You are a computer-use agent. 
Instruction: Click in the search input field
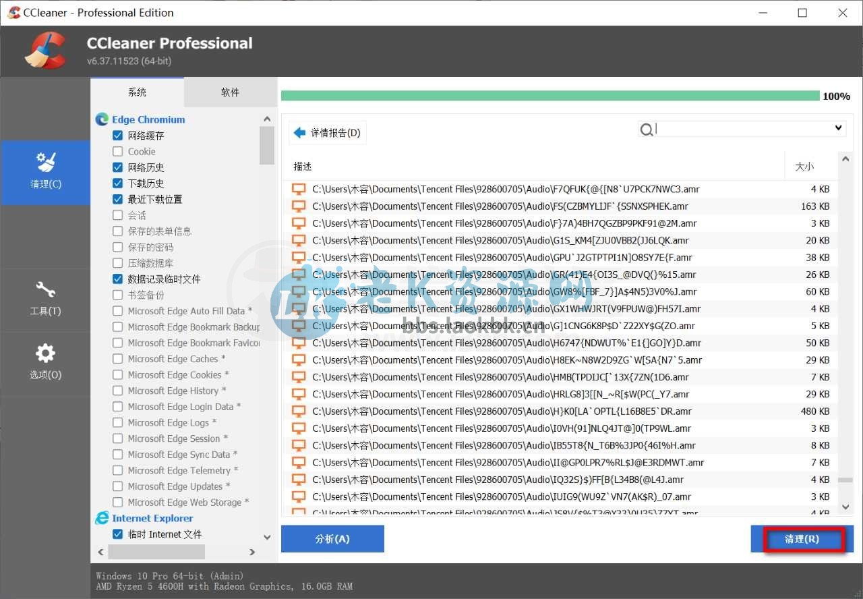click(743, 129)
